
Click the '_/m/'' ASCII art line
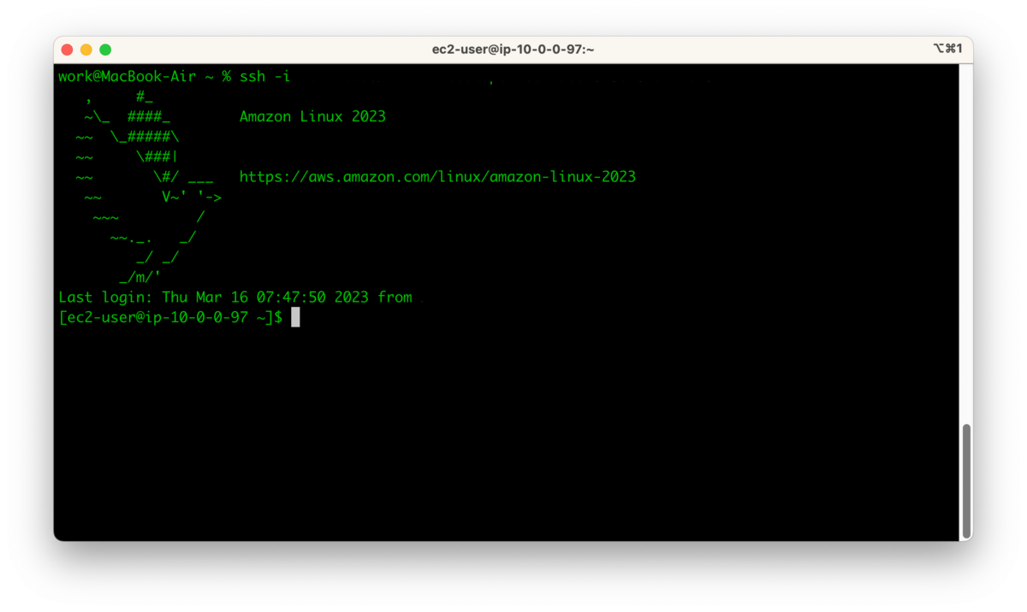(x=140, y=277)
